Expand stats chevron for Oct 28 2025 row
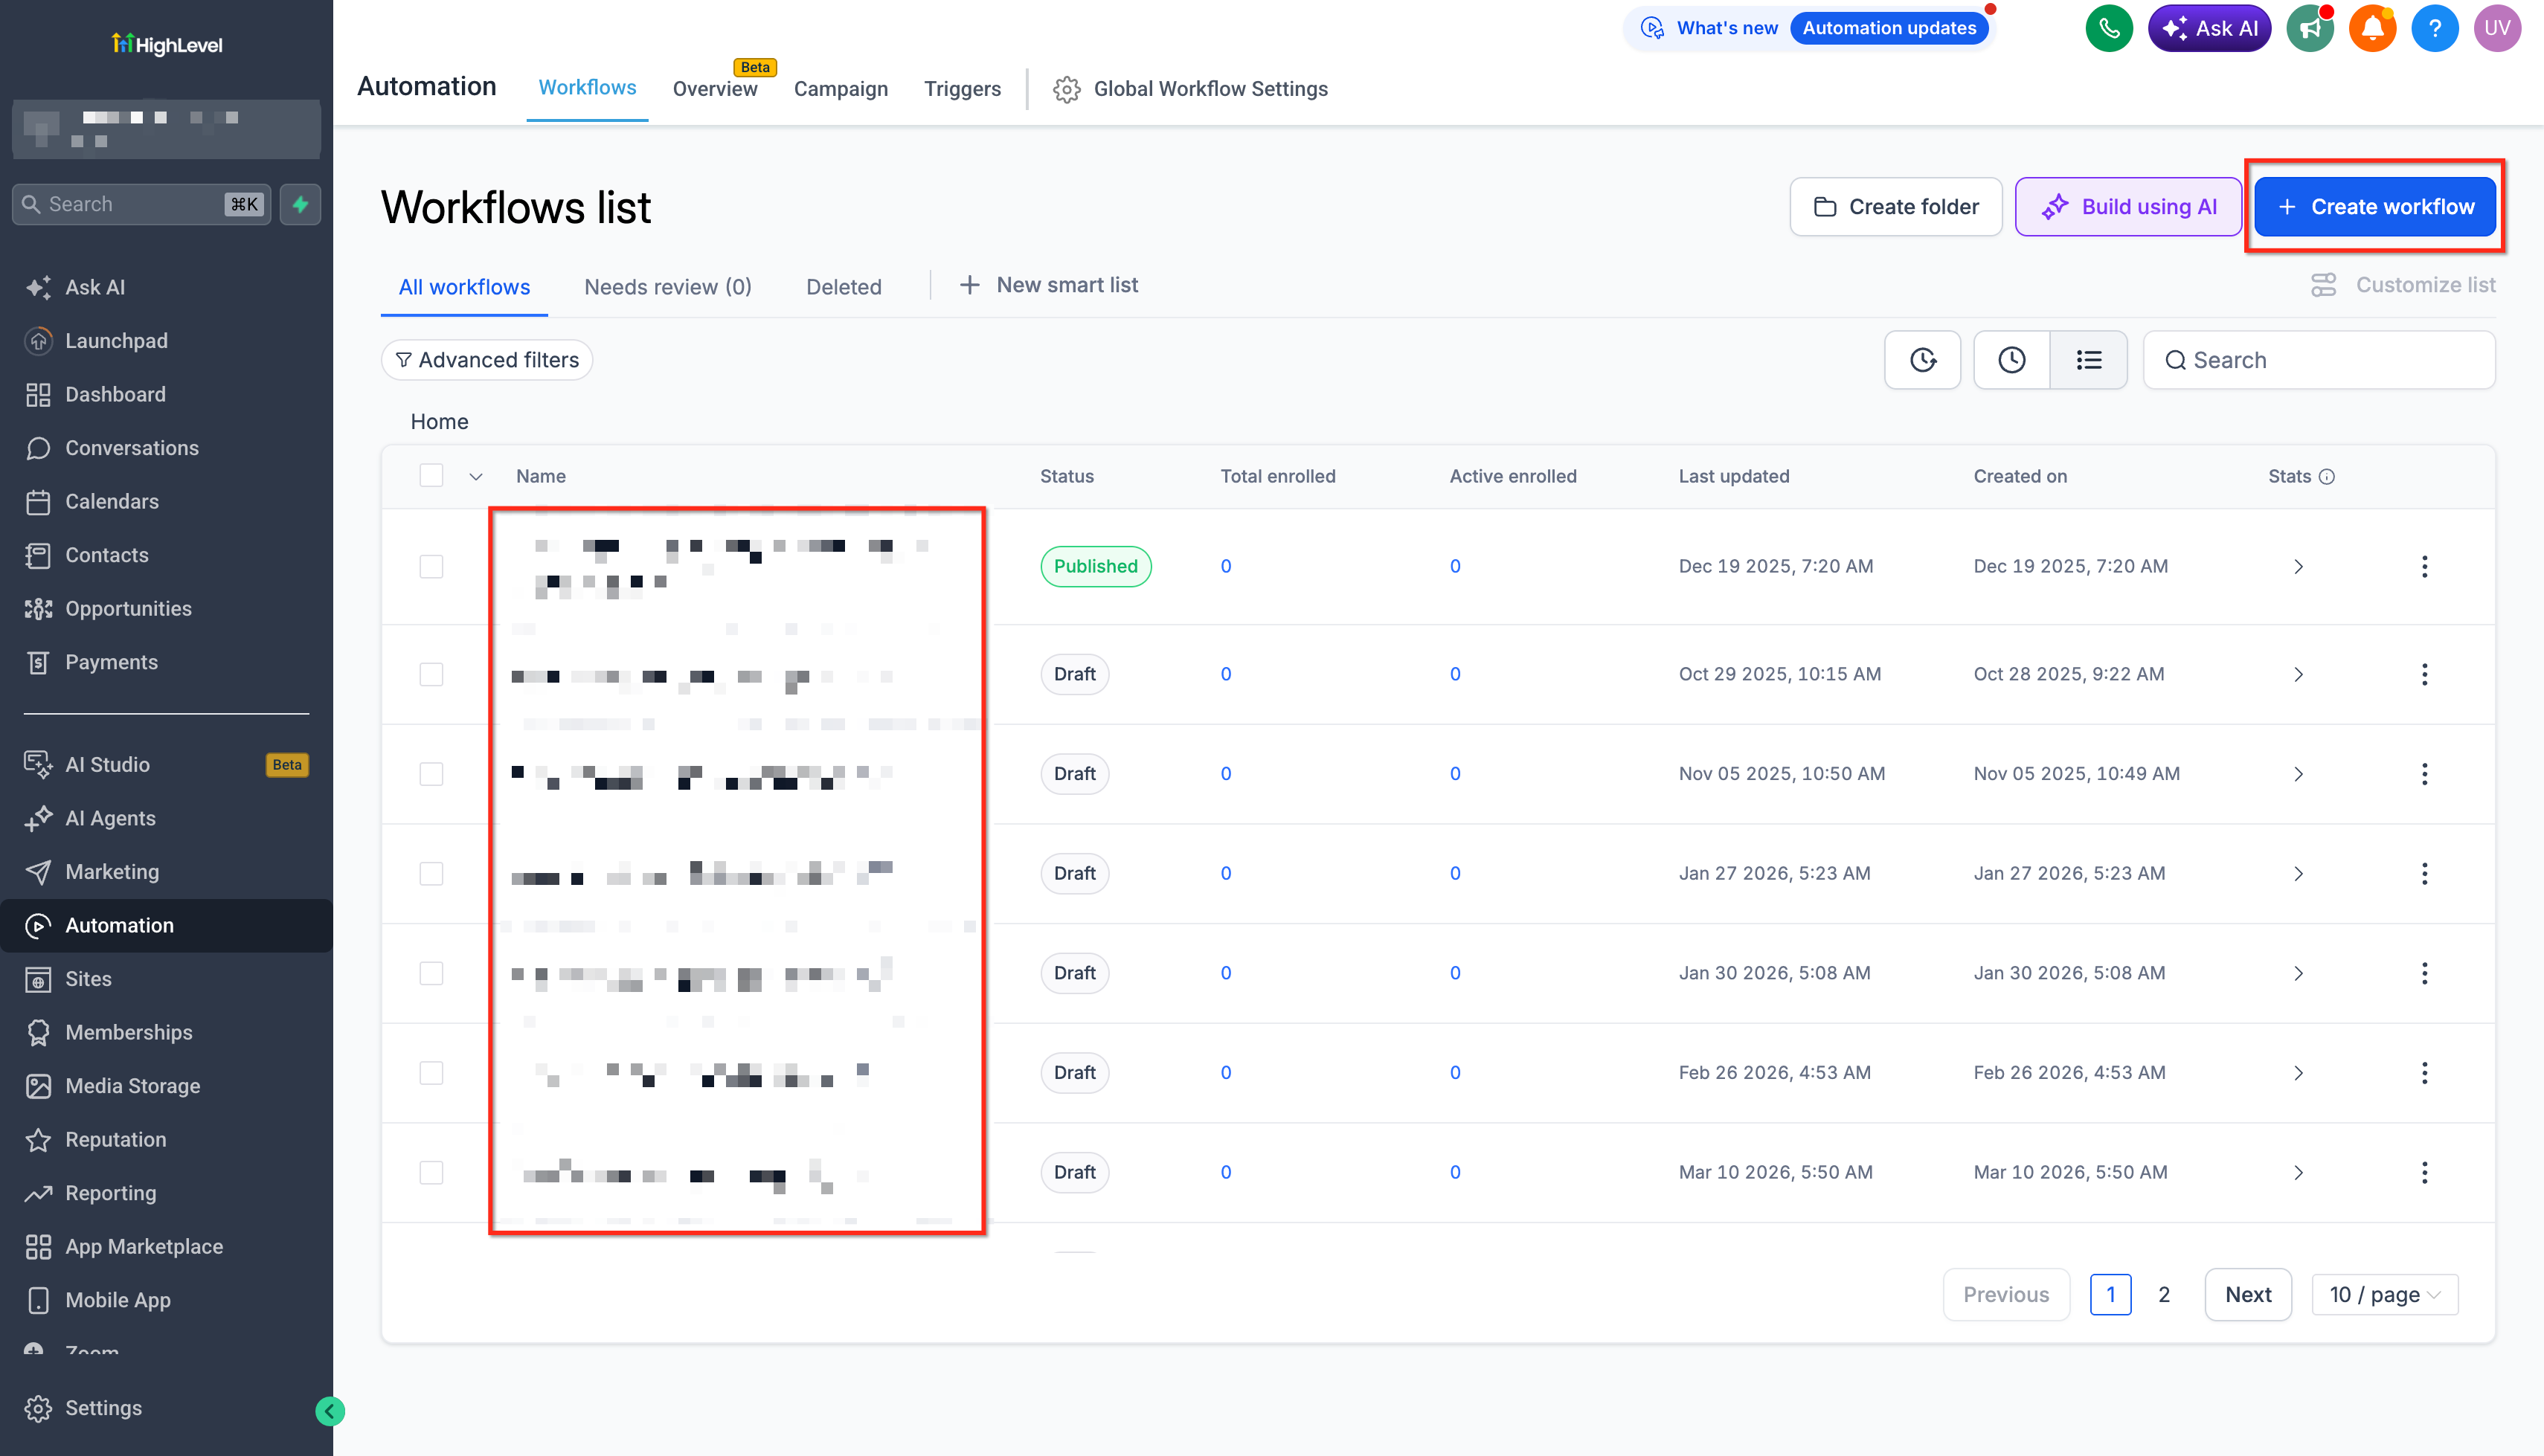2544x1456 pixels. tap(2298, 674)
